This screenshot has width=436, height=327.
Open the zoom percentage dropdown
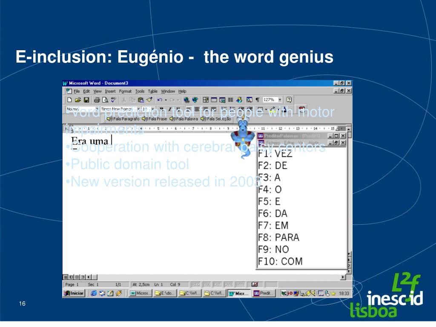point(280,100)
